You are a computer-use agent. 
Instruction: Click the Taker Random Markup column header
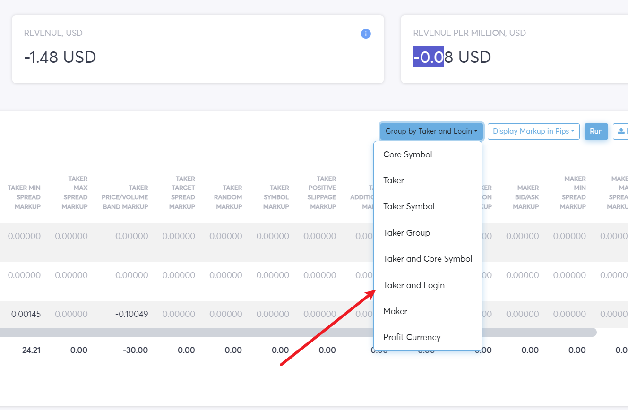pos(229,197)
